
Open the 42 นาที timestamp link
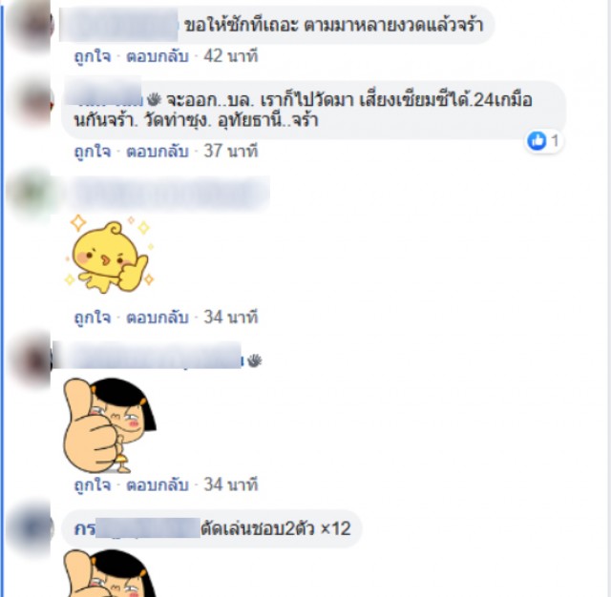(x=231, y=56)
